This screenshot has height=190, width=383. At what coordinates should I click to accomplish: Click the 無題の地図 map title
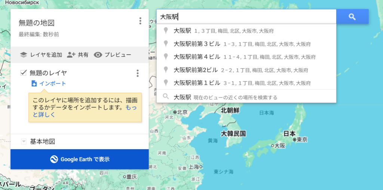tap(37, 23)
